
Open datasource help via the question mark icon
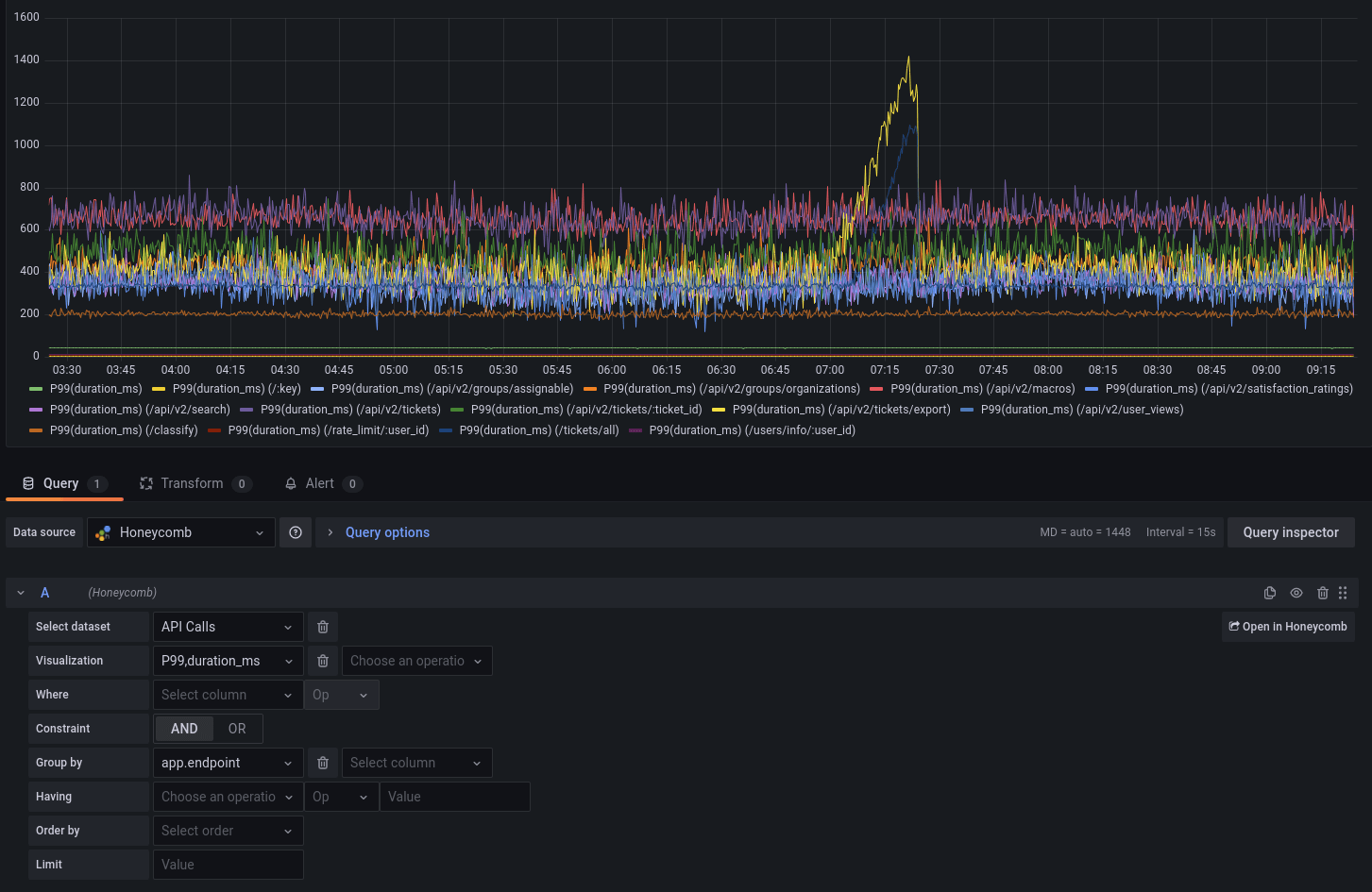[296, 531]
